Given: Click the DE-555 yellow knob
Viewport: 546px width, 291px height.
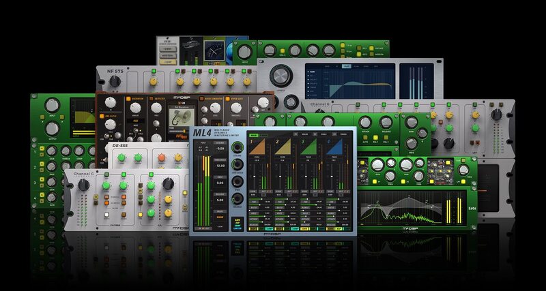Looking at the screenshot, I should click(x=178, y=157).
